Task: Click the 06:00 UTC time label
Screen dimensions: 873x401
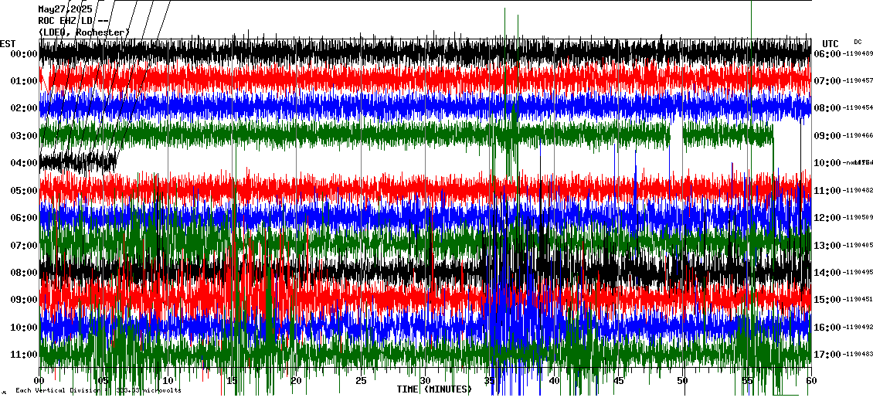Action: (827, 54)
